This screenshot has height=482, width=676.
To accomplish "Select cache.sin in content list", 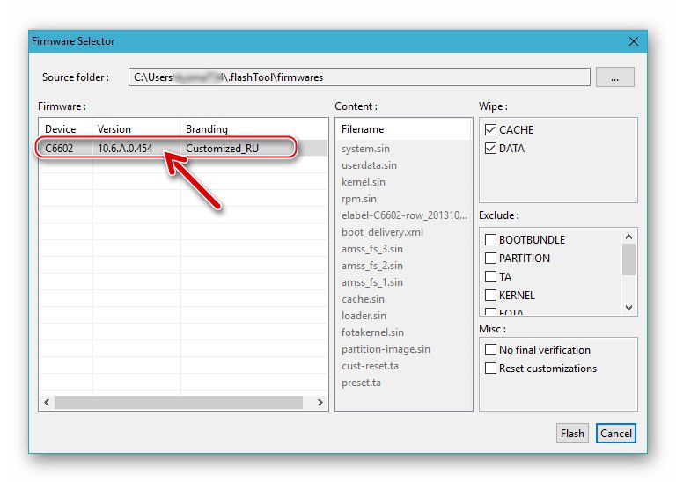I will click(363, 299).
